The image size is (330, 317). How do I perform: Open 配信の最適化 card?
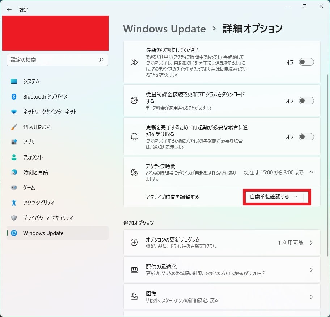[222, 270]
